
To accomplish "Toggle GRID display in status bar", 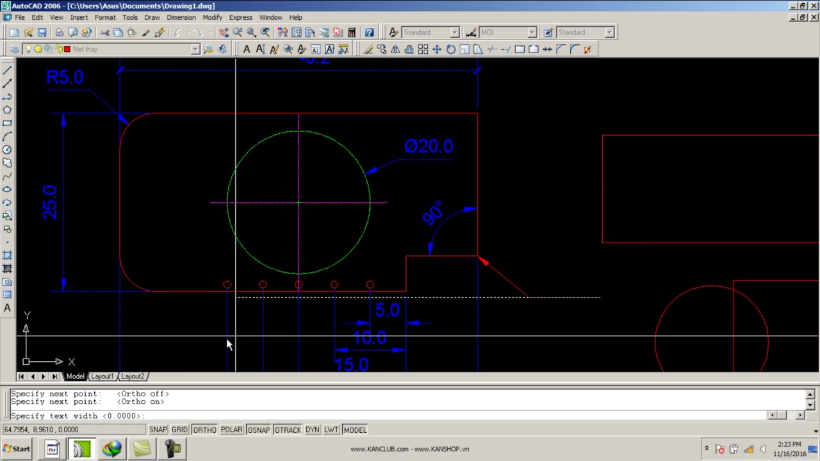I will [x=179, y=430].
